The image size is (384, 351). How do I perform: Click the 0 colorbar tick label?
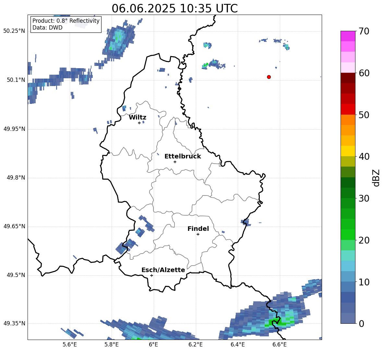pyautogui.click(x=361, y=324)
